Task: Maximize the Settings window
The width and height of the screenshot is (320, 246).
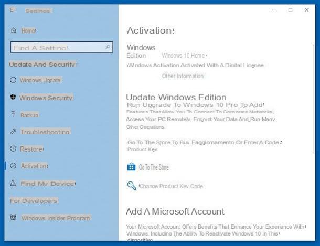Action: [x=290, y=10]
